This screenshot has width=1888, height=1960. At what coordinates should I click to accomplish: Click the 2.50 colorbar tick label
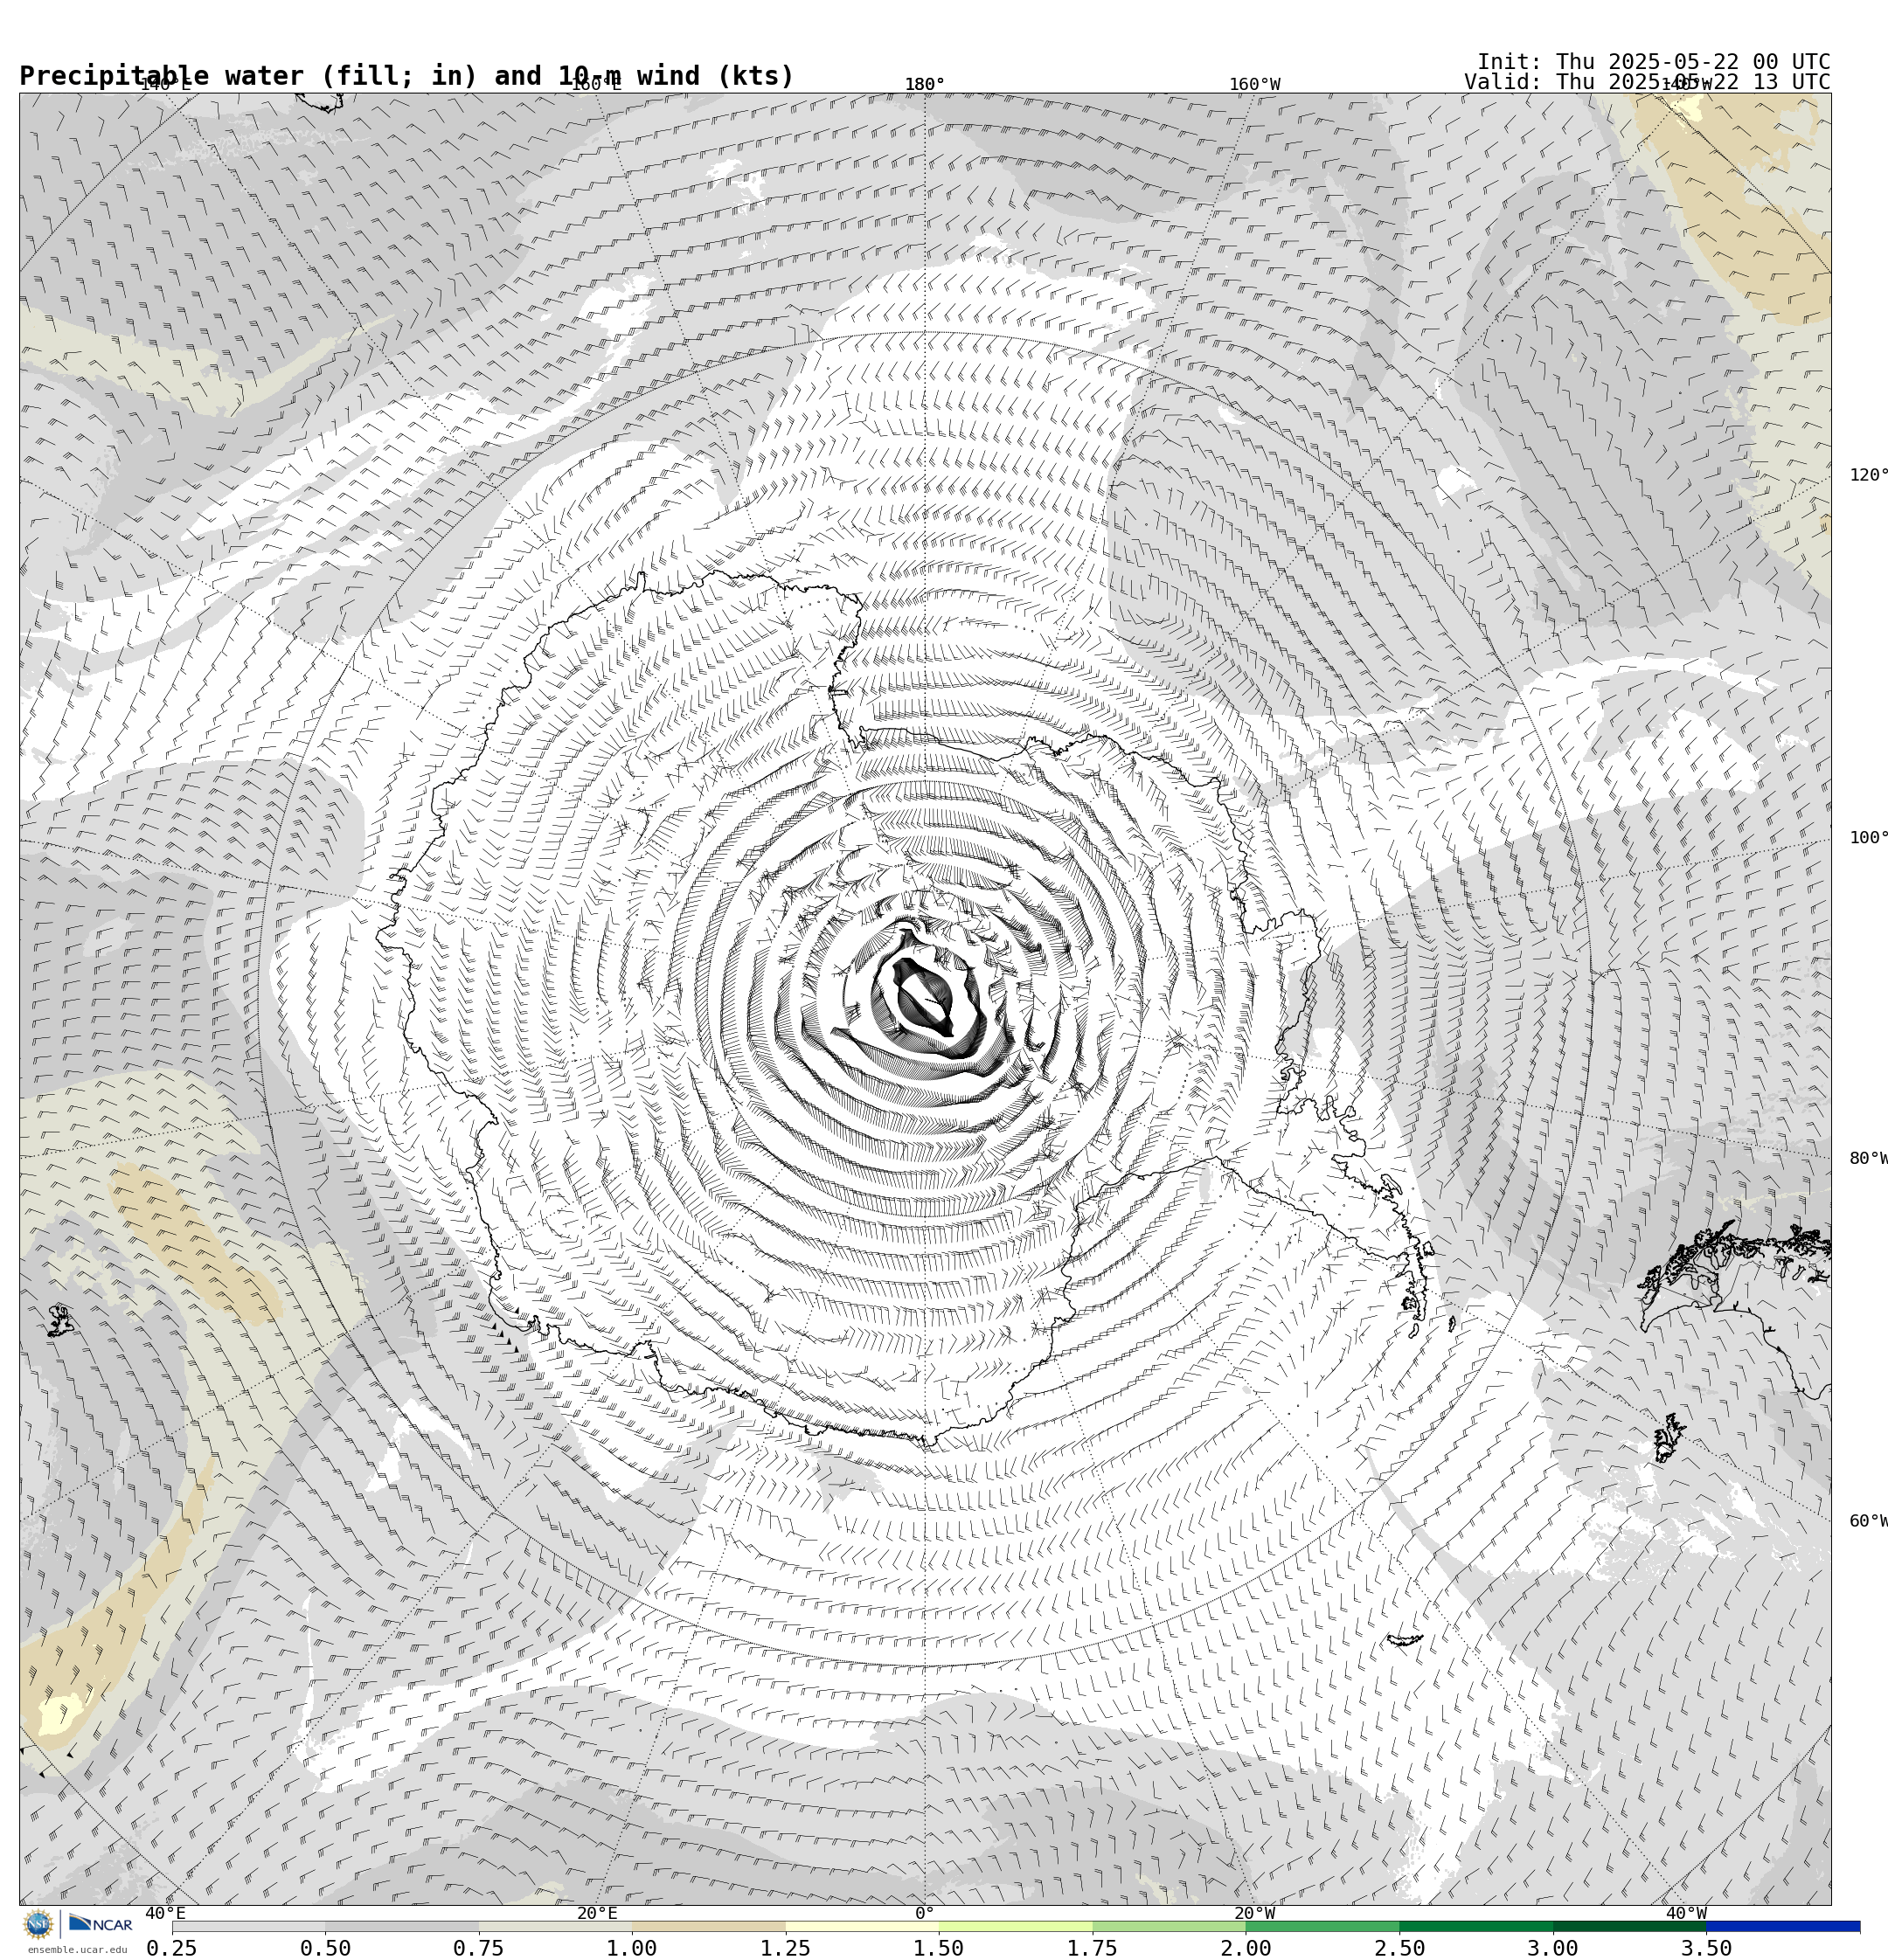tap(1399, 1947)
